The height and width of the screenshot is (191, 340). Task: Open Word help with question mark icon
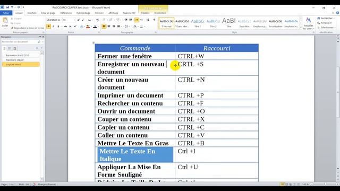pos(338,13)
